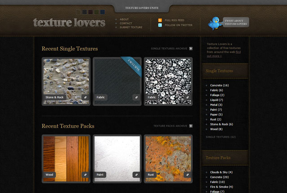Select the Rust (2) category in the sidebar
This screenshot has width=287, height=193.
click(x=216, y=119)
